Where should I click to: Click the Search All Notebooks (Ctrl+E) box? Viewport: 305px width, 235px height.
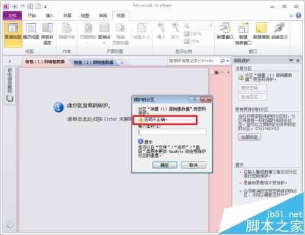click(x=193, y=61)
